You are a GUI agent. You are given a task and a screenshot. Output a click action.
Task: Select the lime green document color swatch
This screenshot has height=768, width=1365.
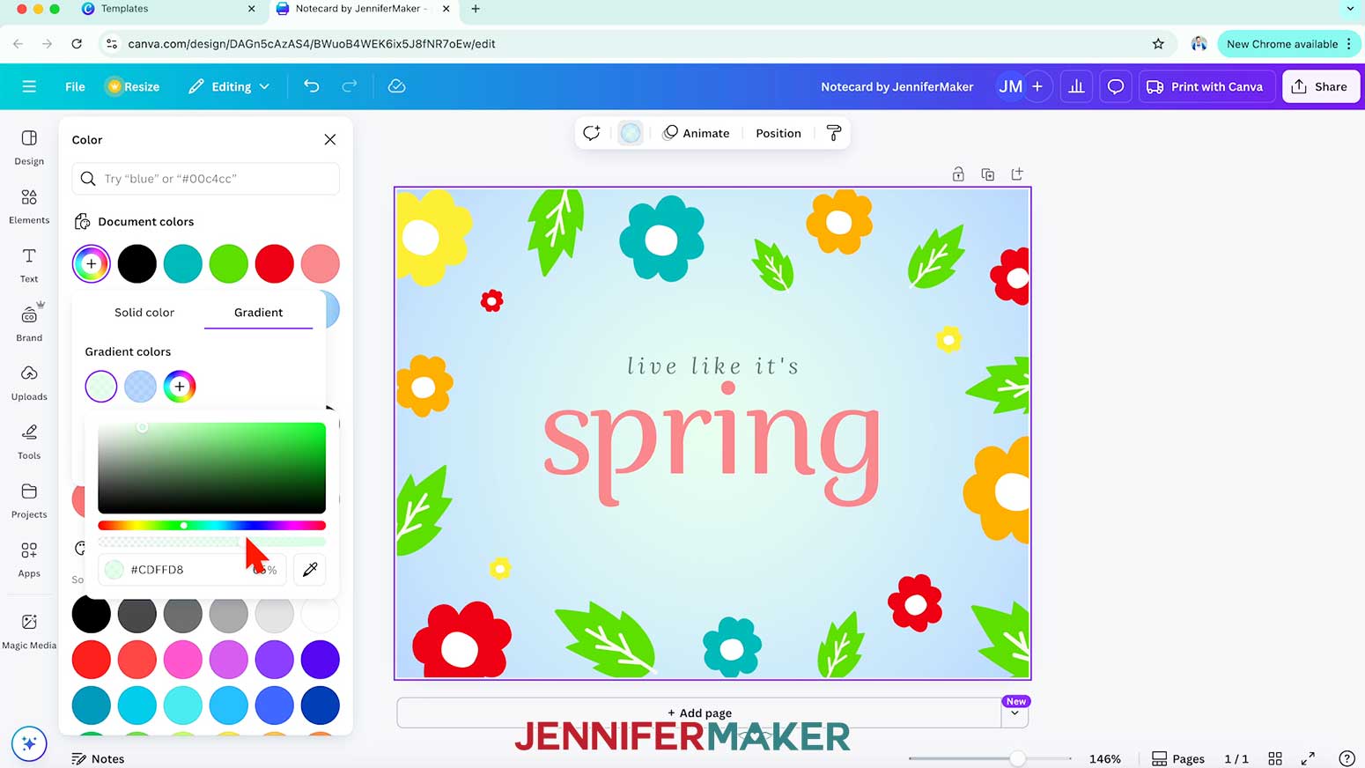tap(228, 263)
